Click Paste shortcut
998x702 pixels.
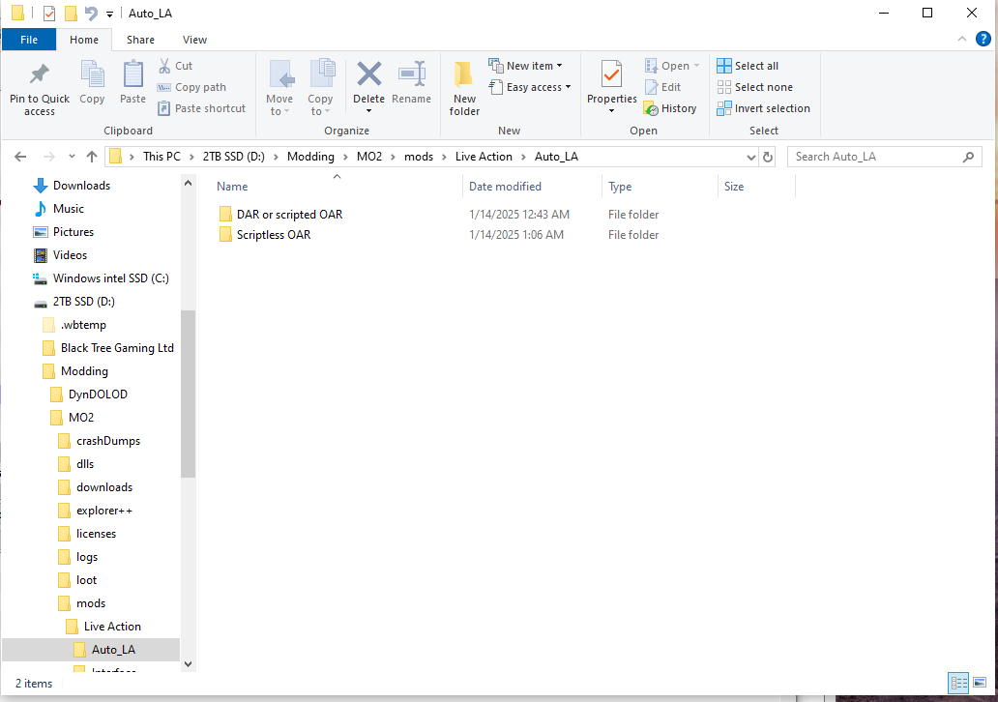coord(202,108)
